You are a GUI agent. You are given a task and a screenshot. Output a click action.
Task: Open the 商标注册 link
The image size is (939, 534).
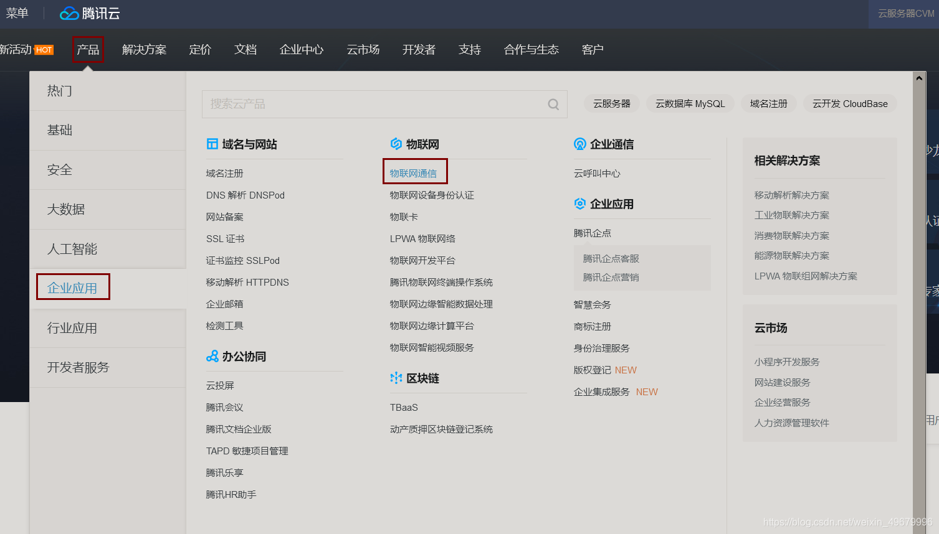(x=593, y=326)
